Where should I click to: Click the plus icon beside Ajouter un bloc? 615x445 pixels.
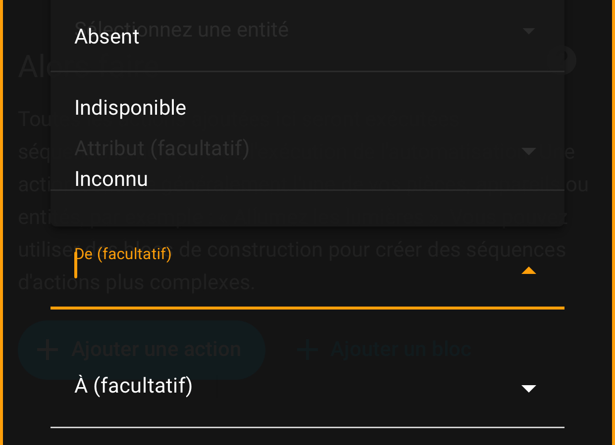tap(307, 350)
